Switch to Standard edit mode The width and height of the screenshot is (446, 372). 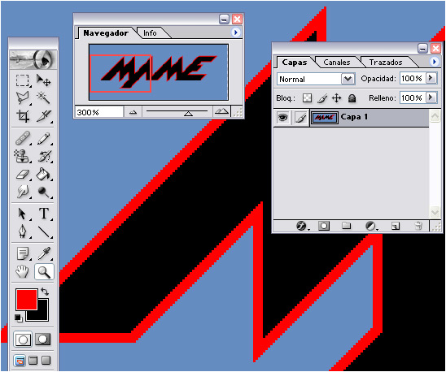(23, 340)
